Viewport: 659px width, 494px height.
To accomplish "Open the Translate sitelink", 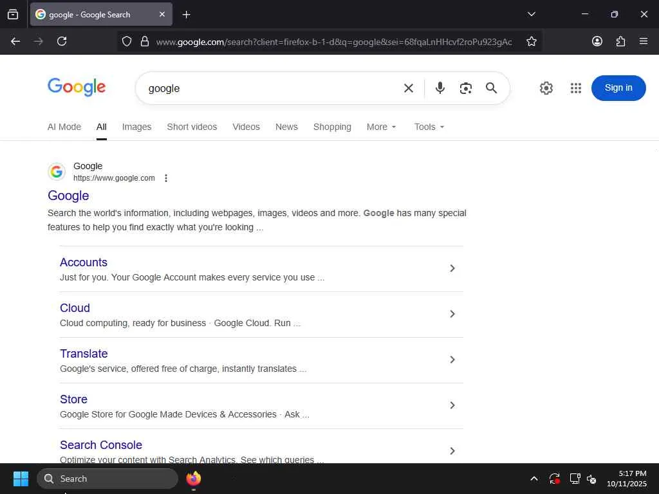I will (x=84, y=354).
